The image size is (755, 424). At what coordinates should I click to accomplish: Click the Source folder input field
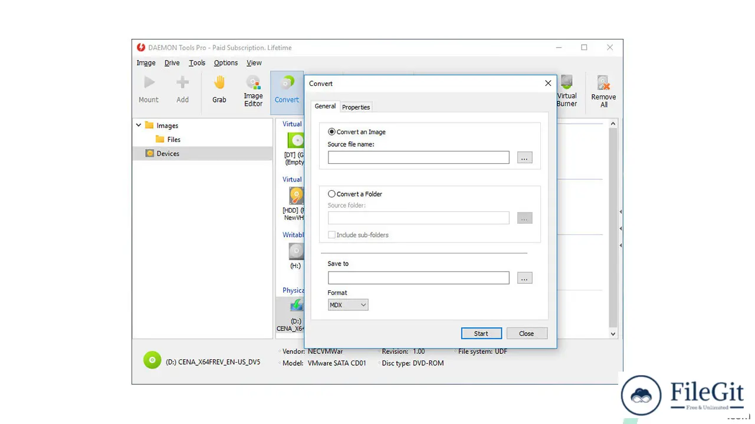point(419,218)
